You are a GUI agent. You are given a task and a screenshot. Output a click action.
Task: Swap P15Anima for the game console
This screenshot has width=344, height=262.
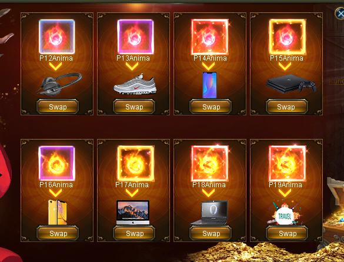[x=287, y=107]
